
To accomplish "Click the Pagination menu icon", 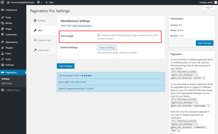I will click(x=2, y=72).
